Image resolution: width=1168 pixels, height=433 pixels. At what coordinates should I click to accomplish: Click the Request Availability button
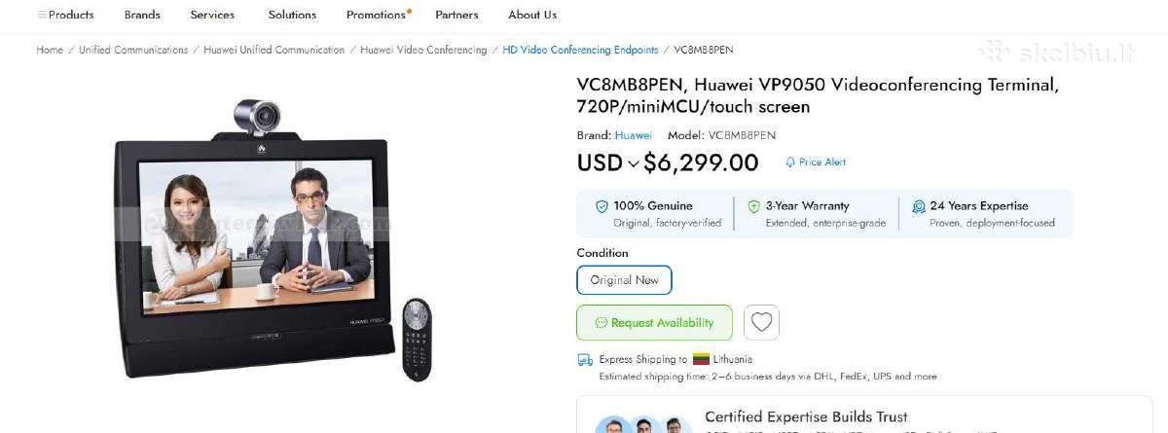(x=654, y=323)
